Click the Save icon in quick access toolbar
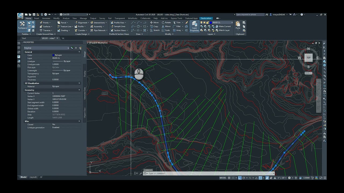 coord(34,14)
